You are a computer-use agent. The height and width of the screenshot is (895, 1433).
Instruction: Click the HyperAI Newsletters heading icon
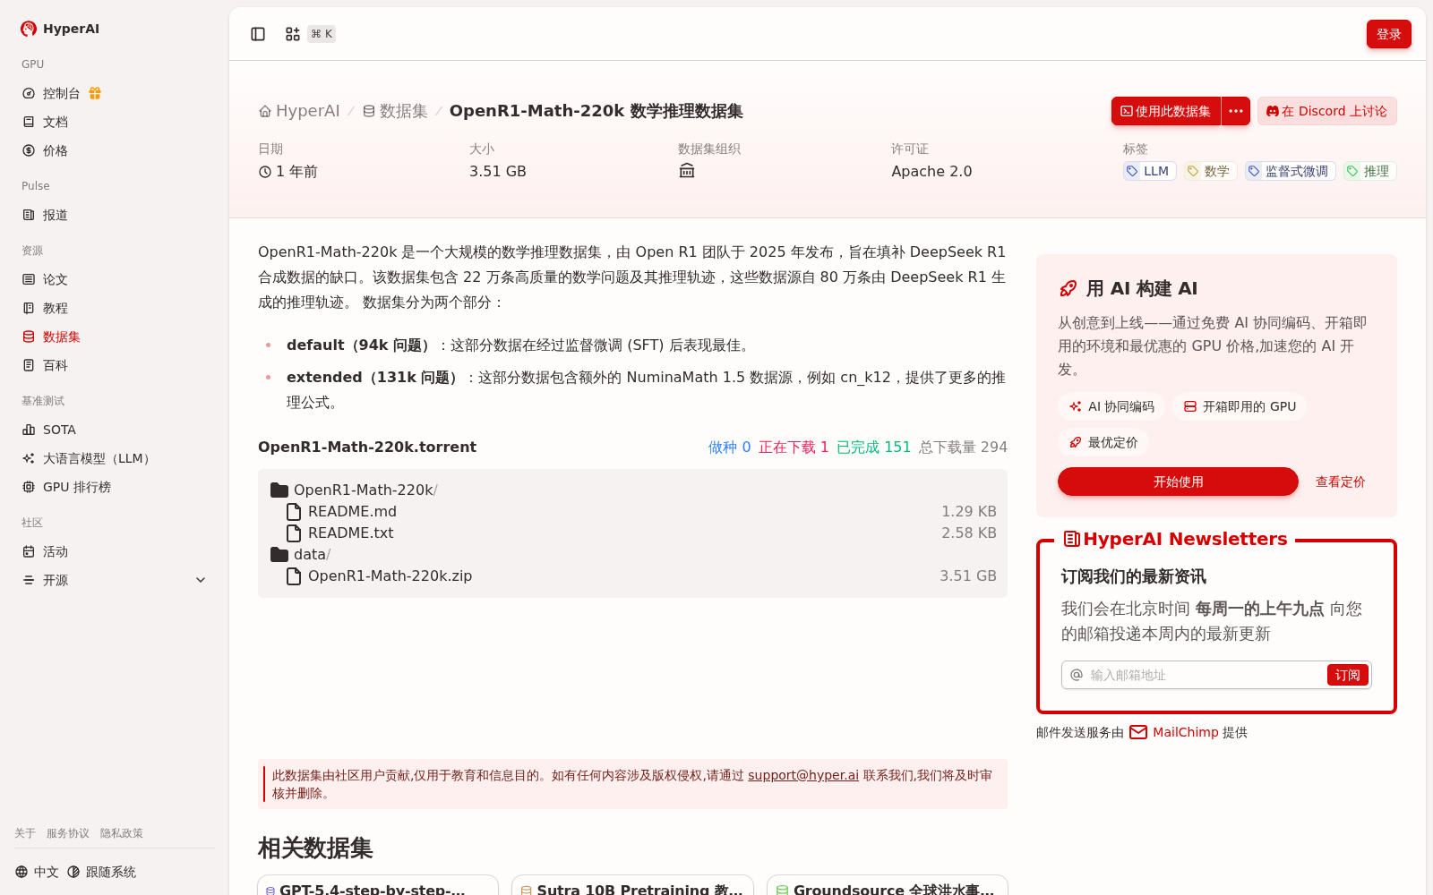click(x=1071, y=539)
